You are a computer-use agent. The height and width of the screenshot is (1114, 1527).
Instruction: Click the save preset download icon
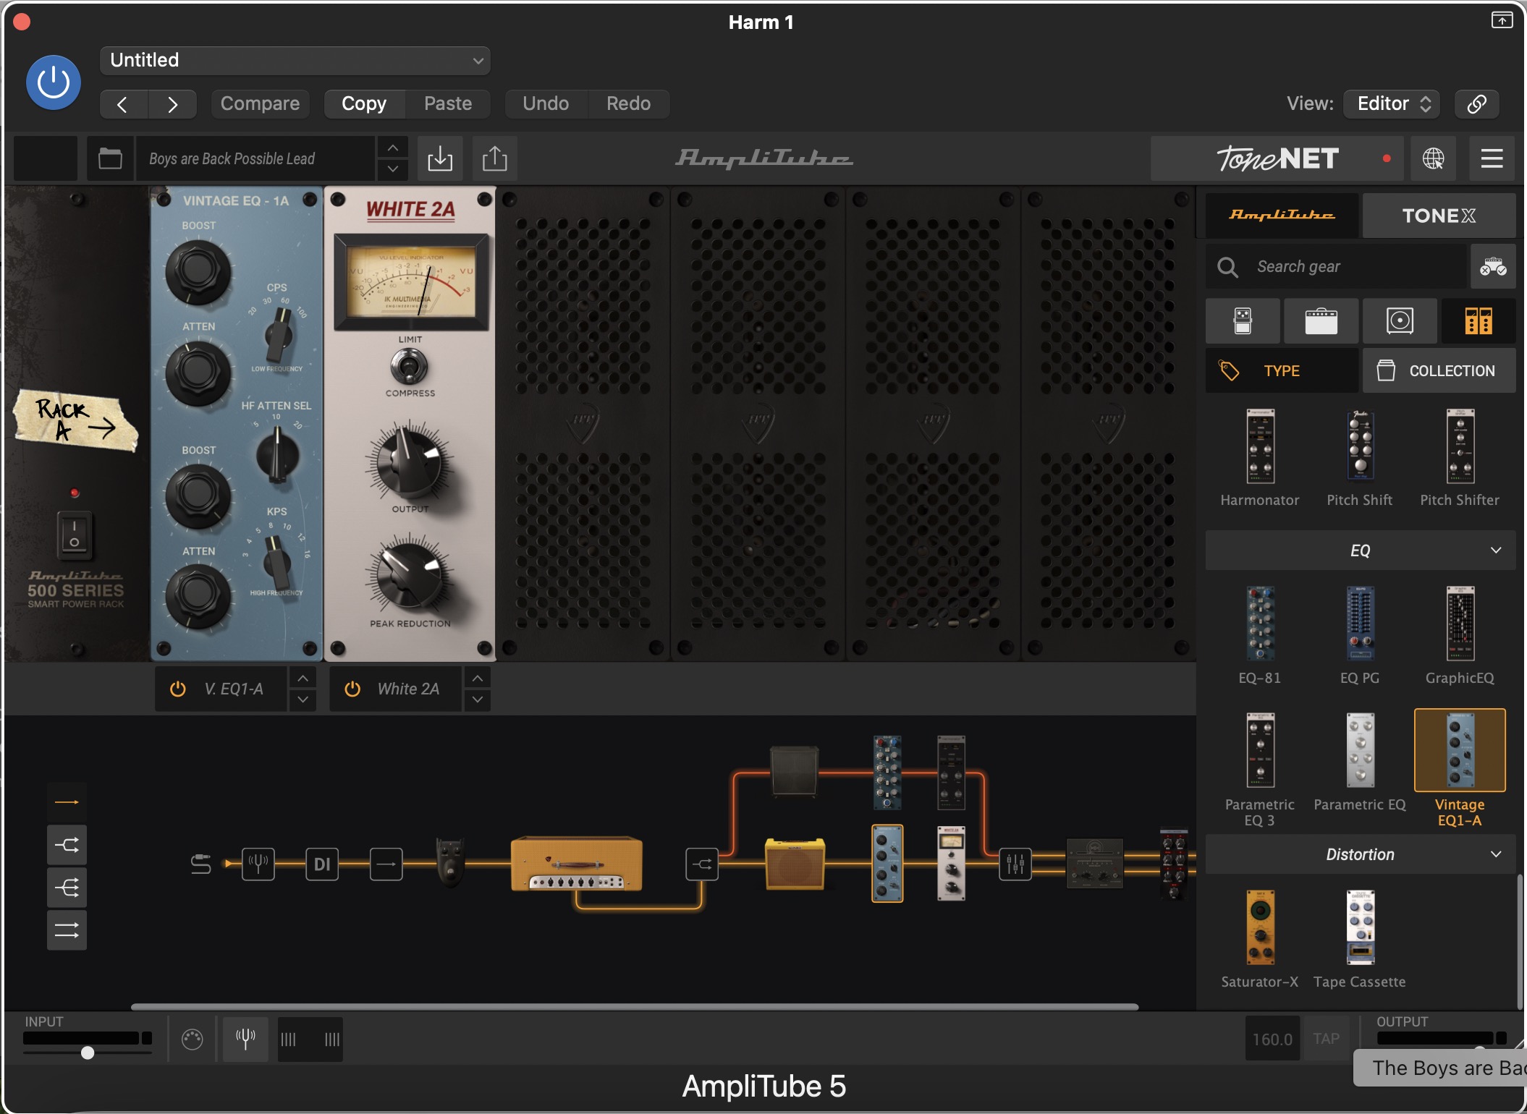click(440, 158)
